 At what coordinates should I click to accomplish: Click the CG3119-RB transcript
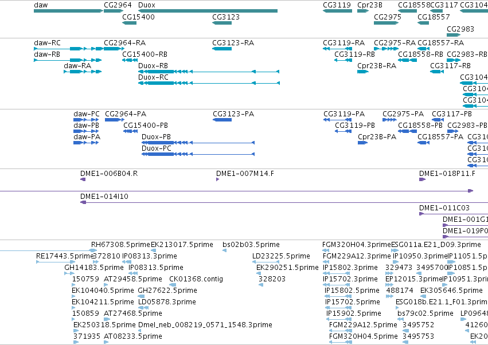coord(343,60)
